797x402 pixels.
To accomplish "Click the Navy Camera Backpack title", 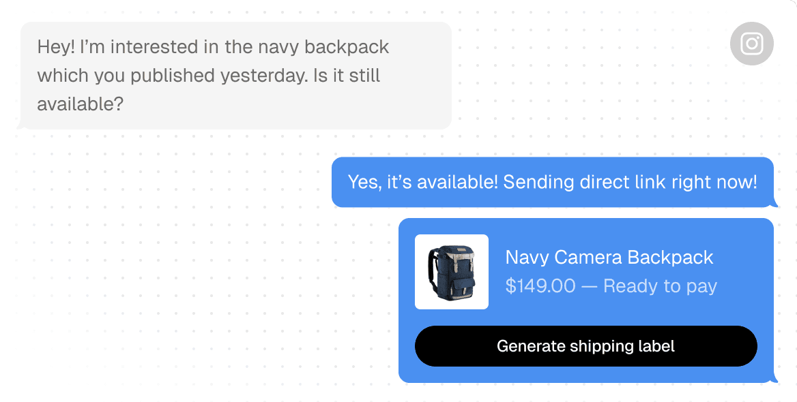I will click(x=609, y=258).
